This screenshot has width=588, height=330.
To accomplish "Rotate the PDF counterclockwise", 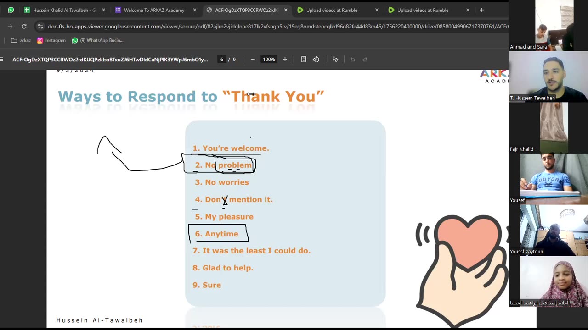I will 316,59.
